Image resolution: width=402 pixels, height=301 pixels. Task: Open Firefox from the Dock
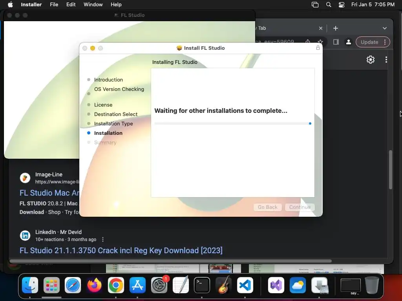click(x=94, y=285)
